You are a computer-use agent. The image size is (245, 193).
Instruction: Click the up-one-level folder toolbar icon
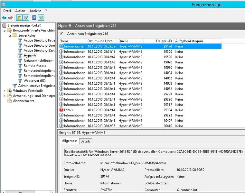[19, 18]
